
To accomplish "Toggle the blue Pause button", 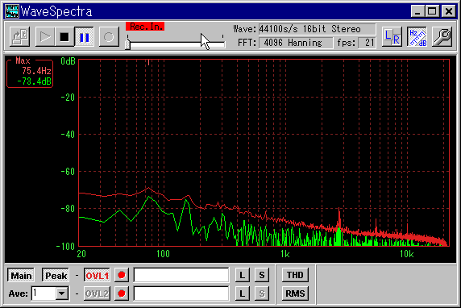I will pyautogui.click(x=84, y=37).
